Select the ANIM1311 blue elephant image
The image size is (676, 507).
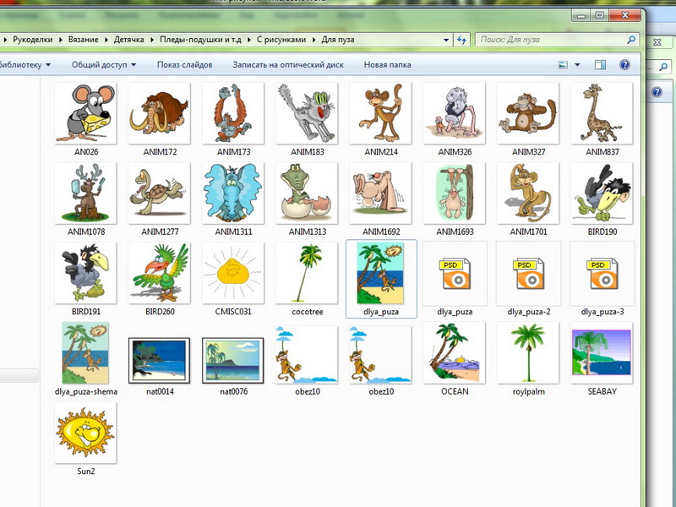(233, 194)
